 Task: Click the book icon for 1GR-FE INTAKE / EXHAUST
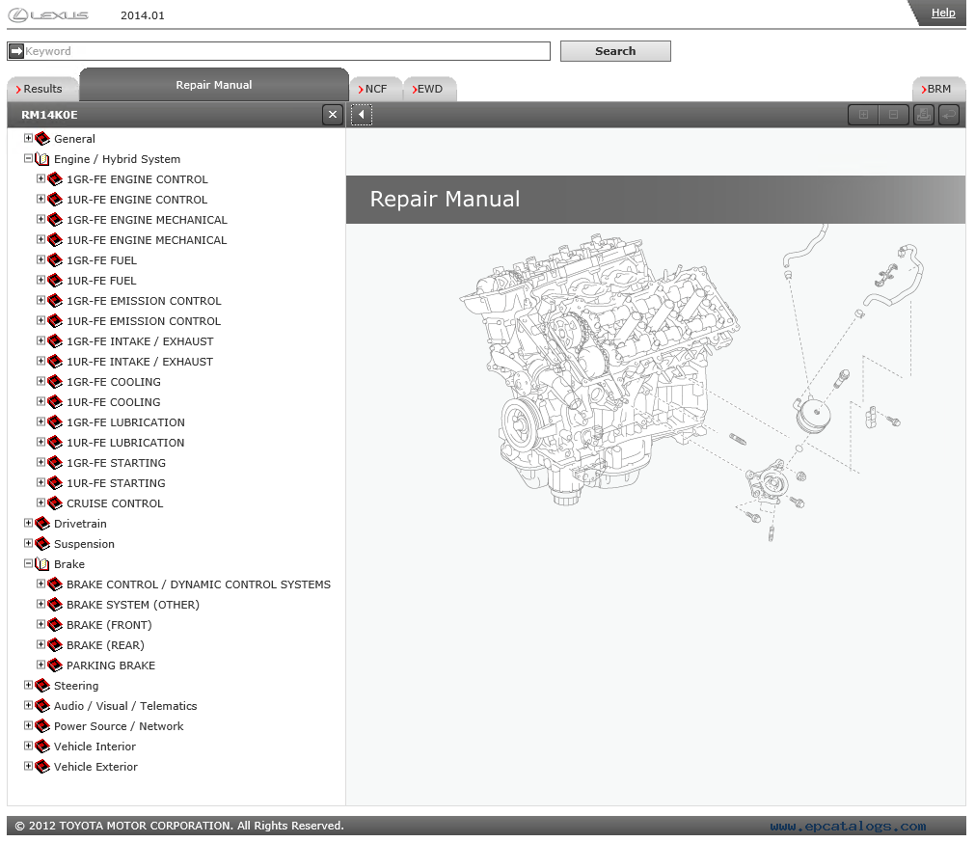[x=55, y=341]
